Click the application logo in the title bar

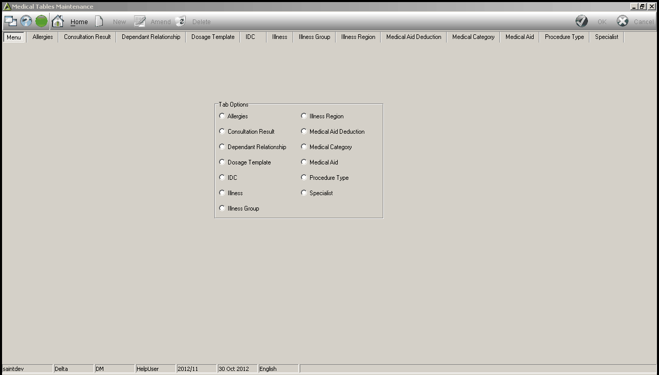[7, 7]
